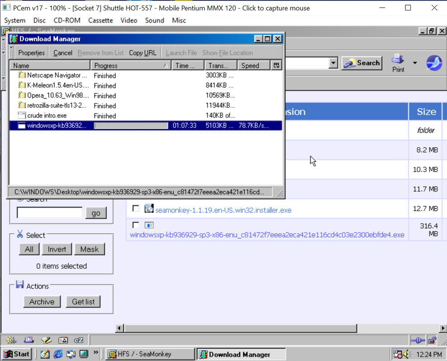Viewport: 447px width, 361px height.
Task: Select the crude intro.exe download row
Action: pos(146,116)
